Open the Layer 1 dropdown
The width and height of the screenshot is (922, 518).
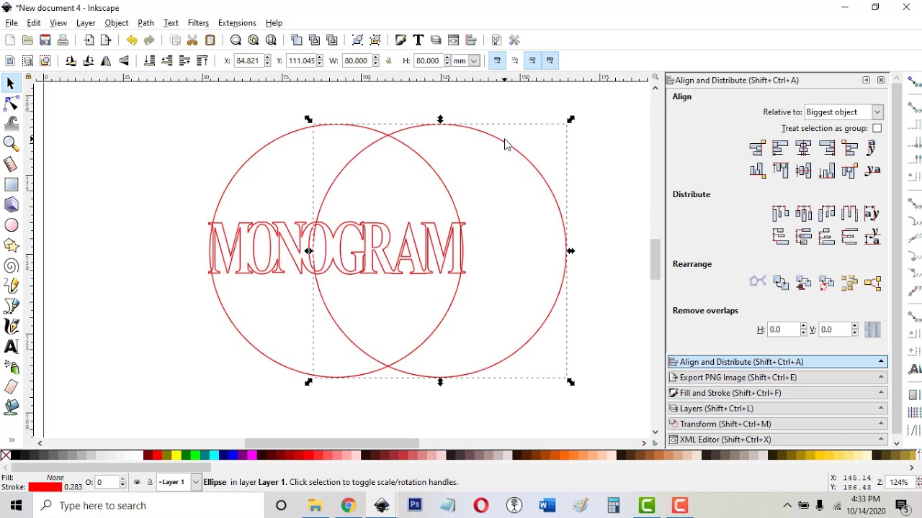[x=179, y=482]
